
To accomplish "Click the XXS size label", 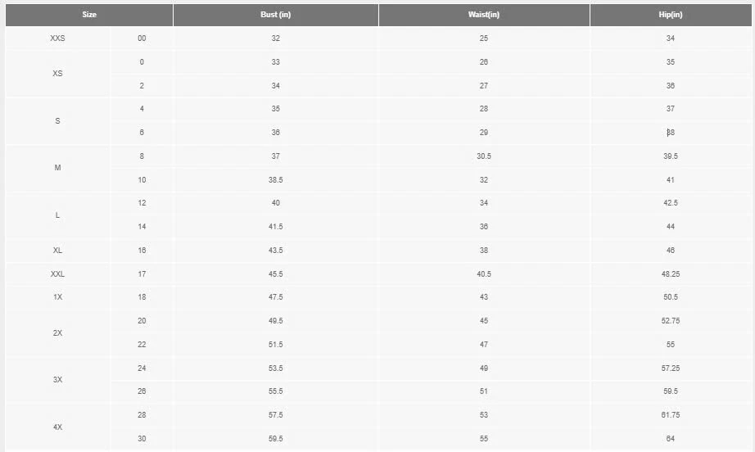I will click(x=57, y=38).
